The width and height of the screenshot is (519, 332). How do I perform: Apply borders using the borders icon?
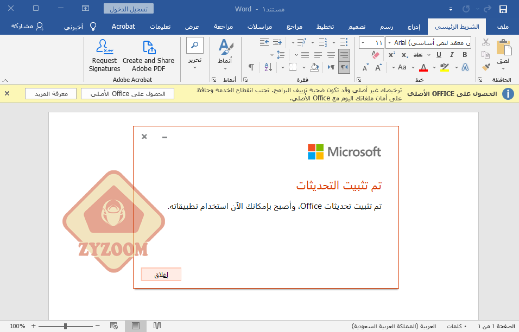click(x=293, y=67)
